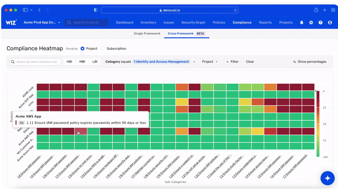The height and width of the screenshot is (192, 338).
Task: Open the Security Graph menu
Action: pyautogui.click(x=193, y=22)
